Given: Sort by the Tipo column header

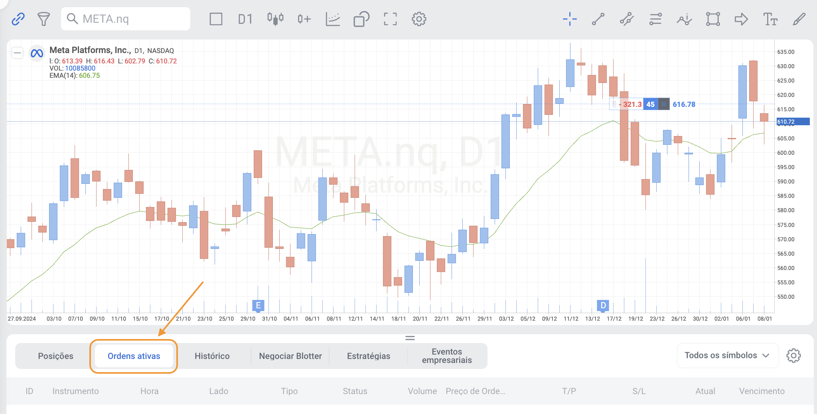Looking at the screenshot, I should (289, 391).
